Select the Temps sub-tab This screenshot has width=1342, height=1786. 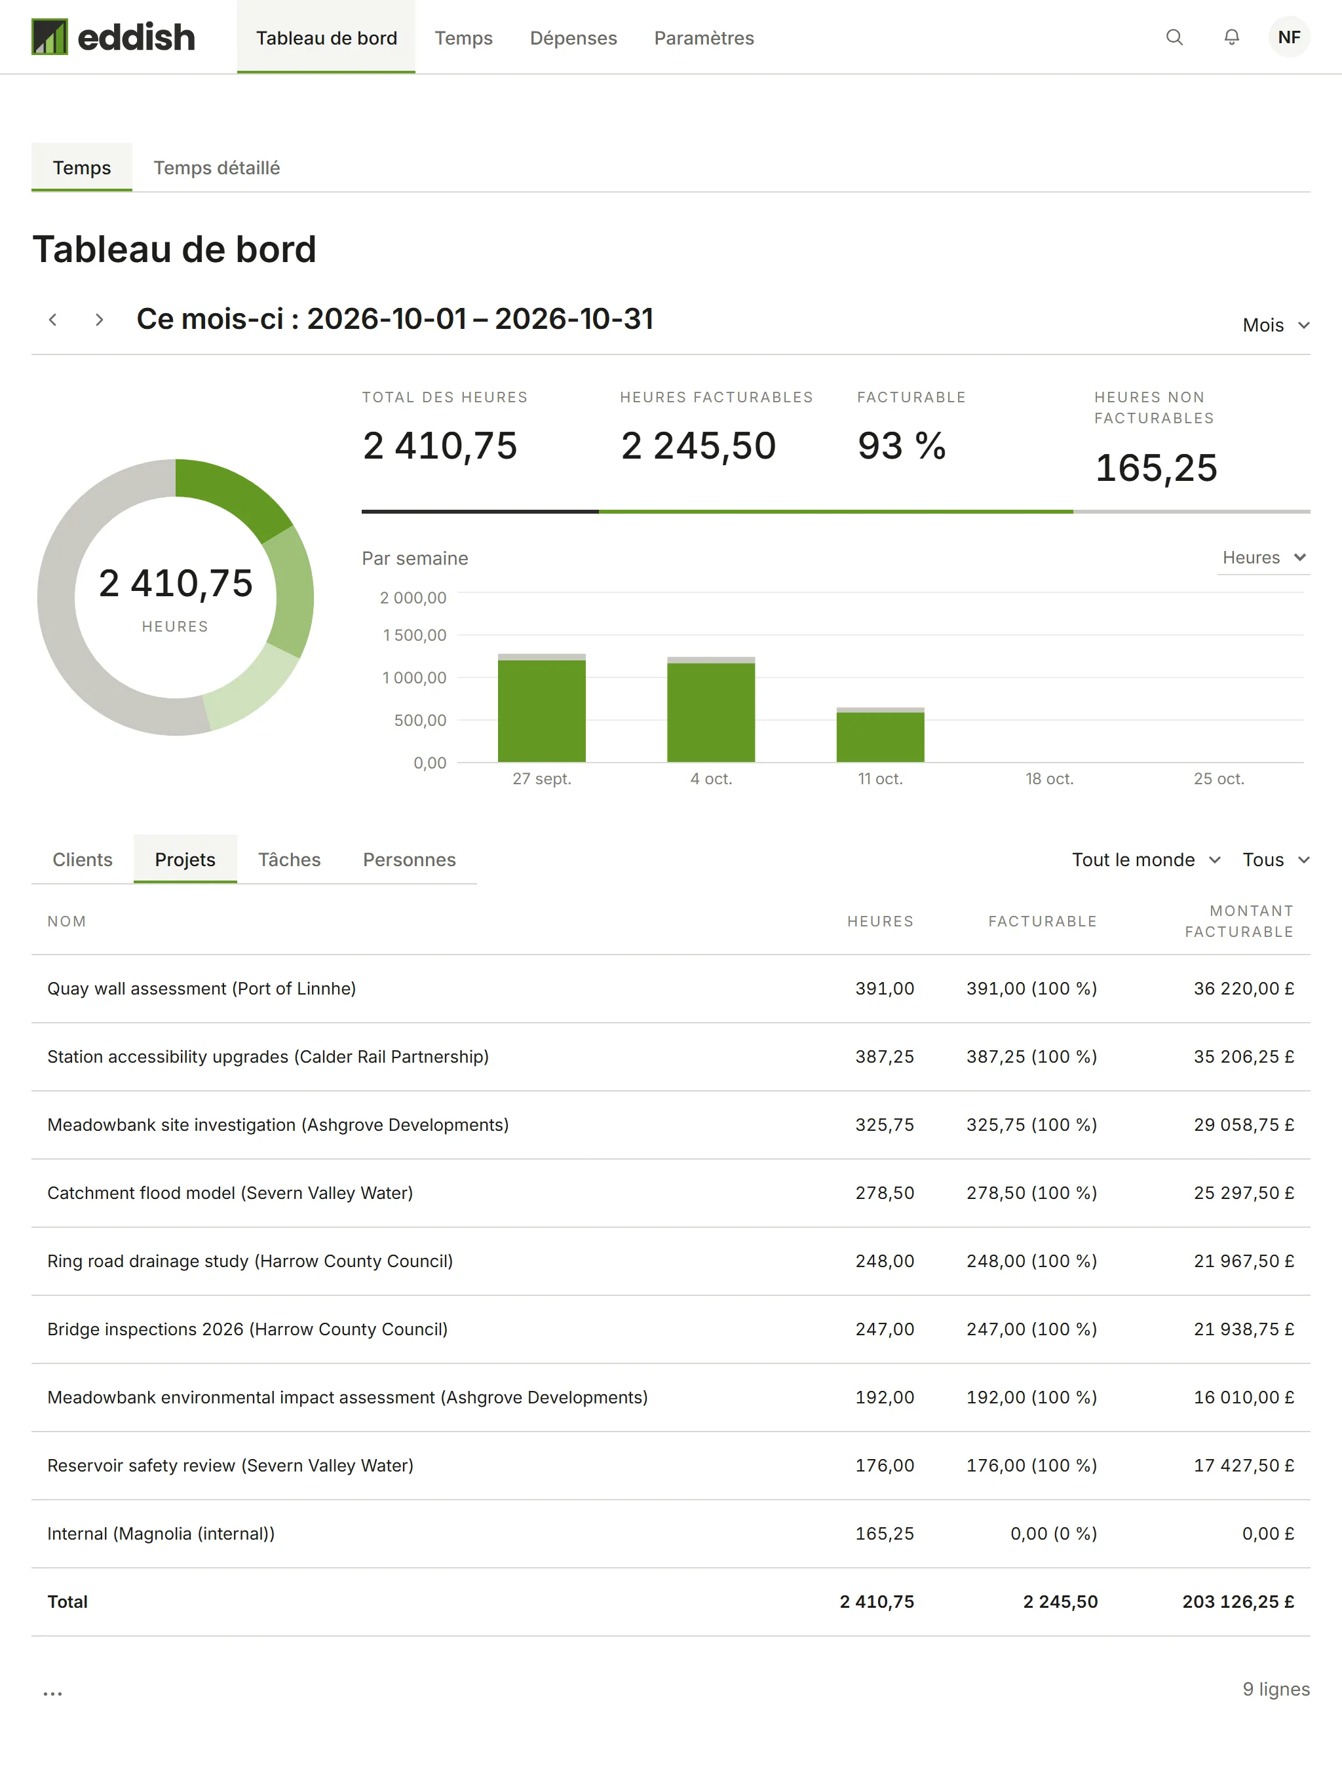coord(81,167)
